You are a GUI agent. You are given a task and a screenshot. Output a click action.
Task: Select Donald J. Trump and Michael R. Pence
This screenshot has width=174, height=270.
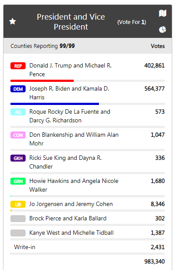point(70,70)
